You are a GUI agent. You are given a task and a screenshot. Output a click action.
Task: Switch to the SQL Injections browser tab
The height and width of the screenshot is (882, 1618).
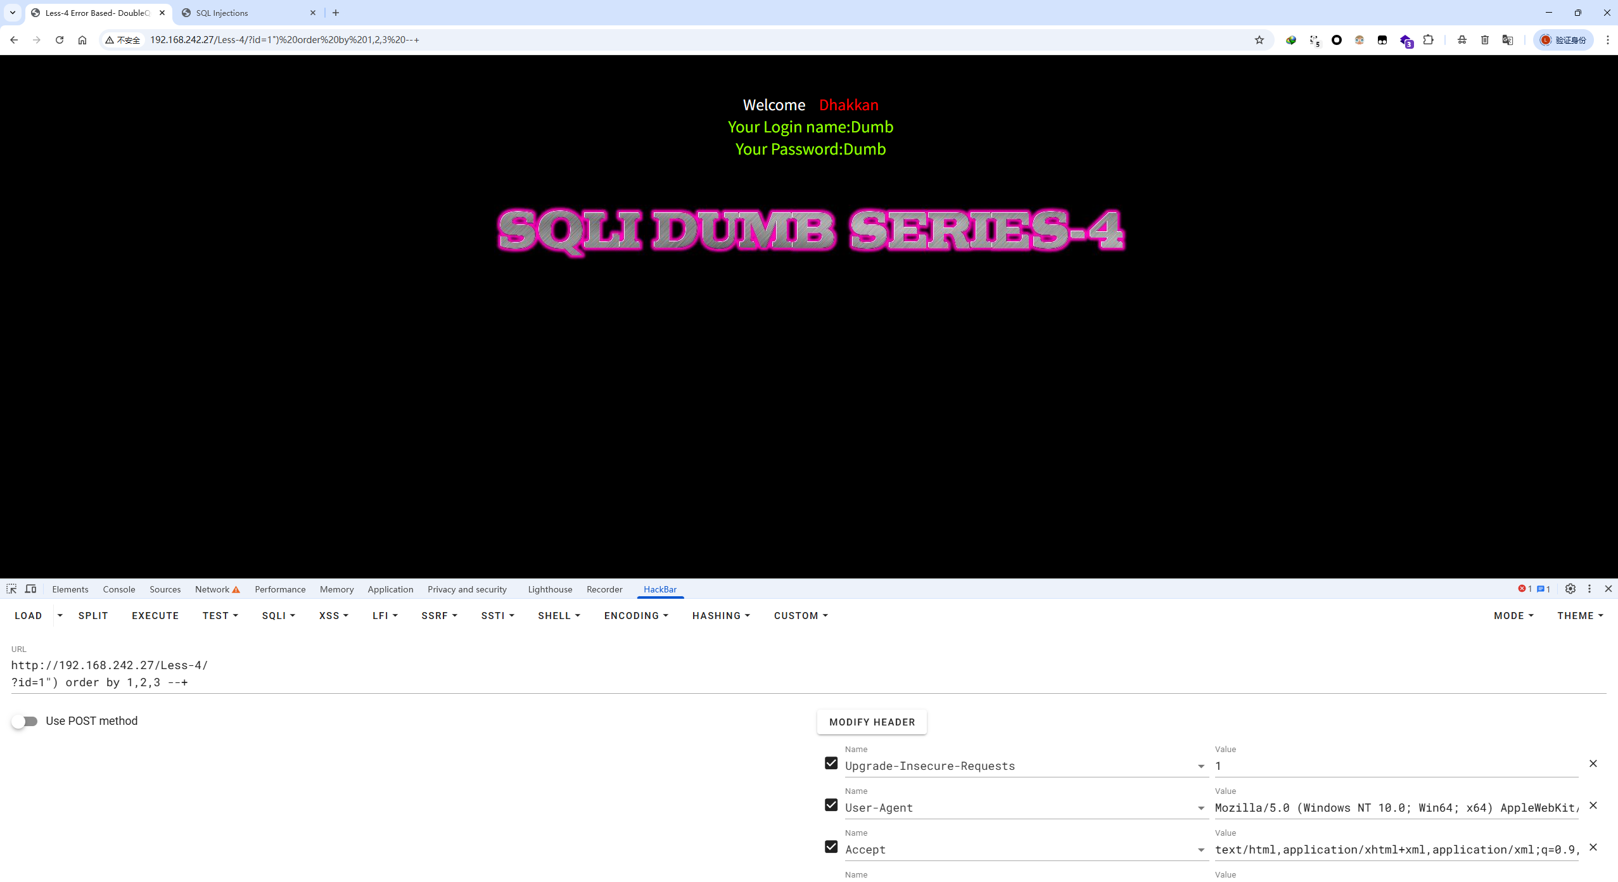(x=250, y=13)
